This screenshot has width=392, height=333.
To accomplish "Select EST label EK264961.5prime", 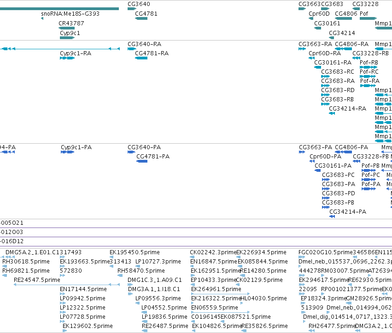I will coord(216,289).
